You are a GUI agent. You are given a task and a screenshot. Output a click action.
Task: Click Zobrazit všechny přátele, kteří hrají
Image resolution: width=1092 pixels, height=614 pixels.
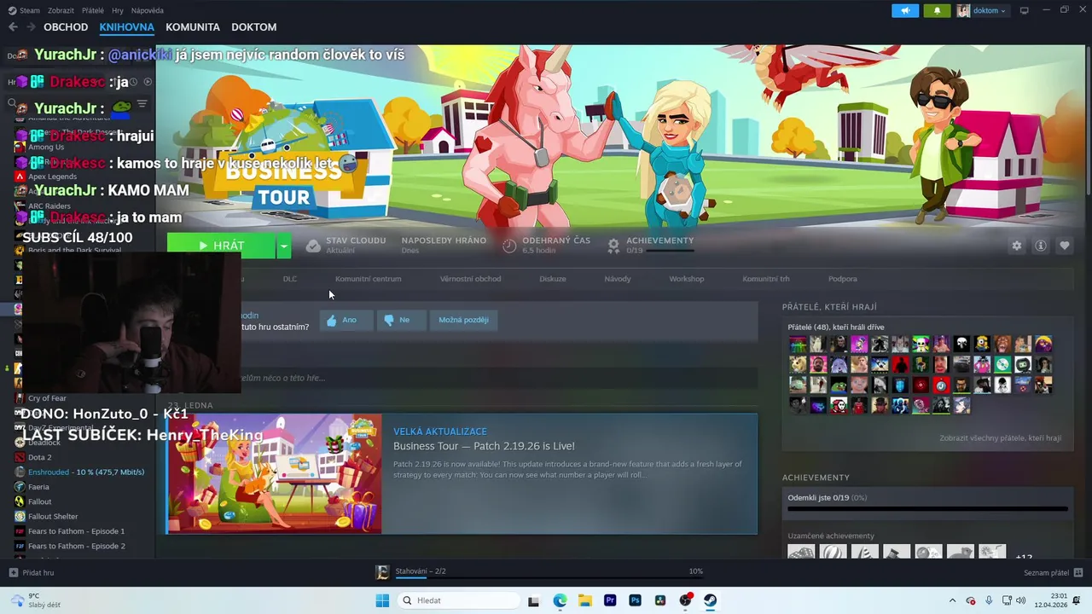(1001, 438)
